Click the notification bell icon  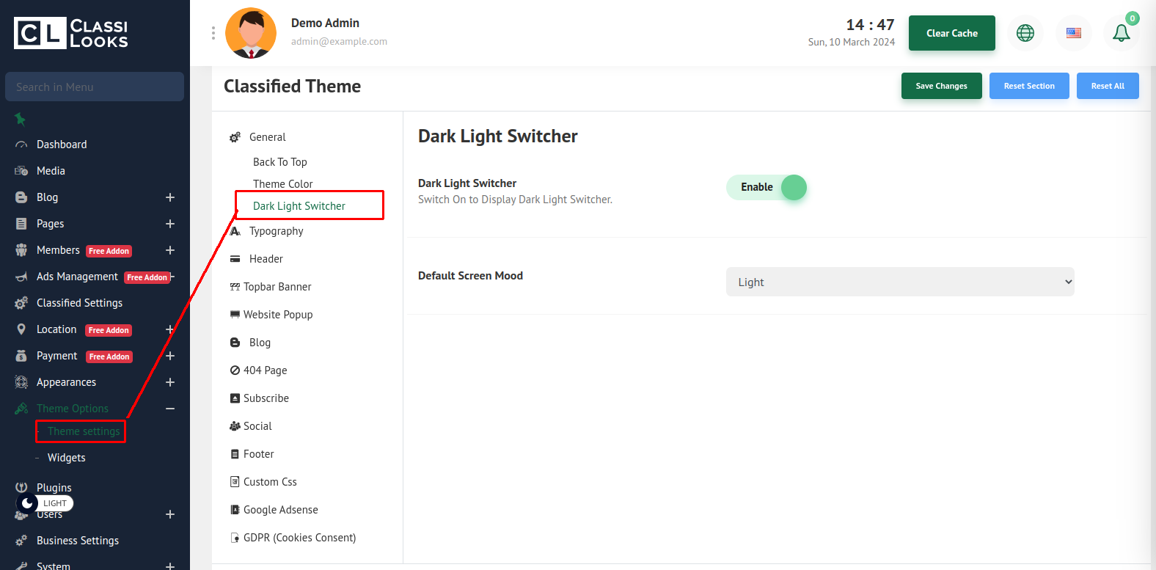pos(1121,34)
